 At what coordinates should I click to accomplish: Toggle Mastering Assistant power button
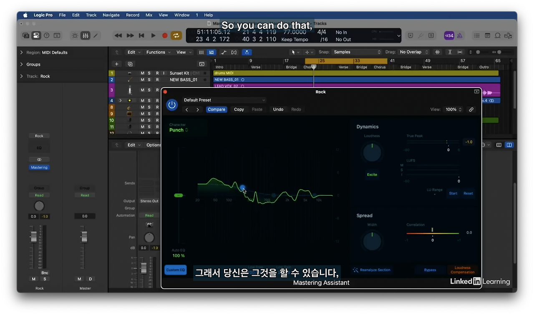pyautogui.click(x=172, y=105)
